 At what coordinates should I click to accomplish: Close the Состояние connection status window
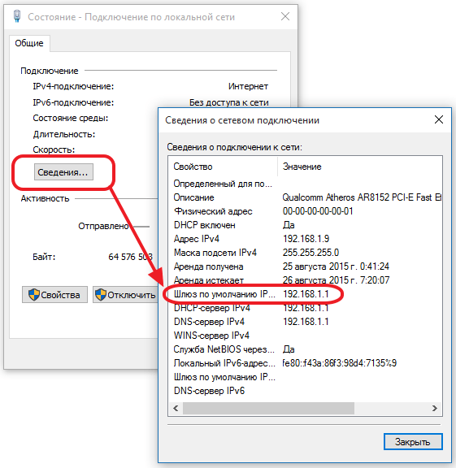tap(285, 16)
